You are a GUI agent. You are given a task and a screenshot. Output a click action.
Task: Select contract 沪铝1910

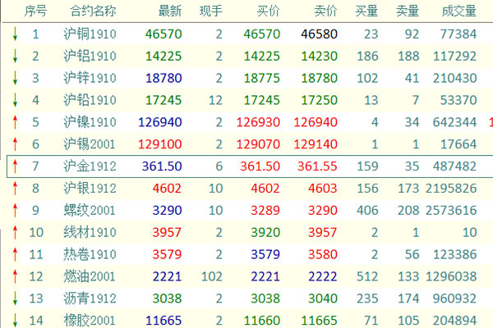point(90,56)
